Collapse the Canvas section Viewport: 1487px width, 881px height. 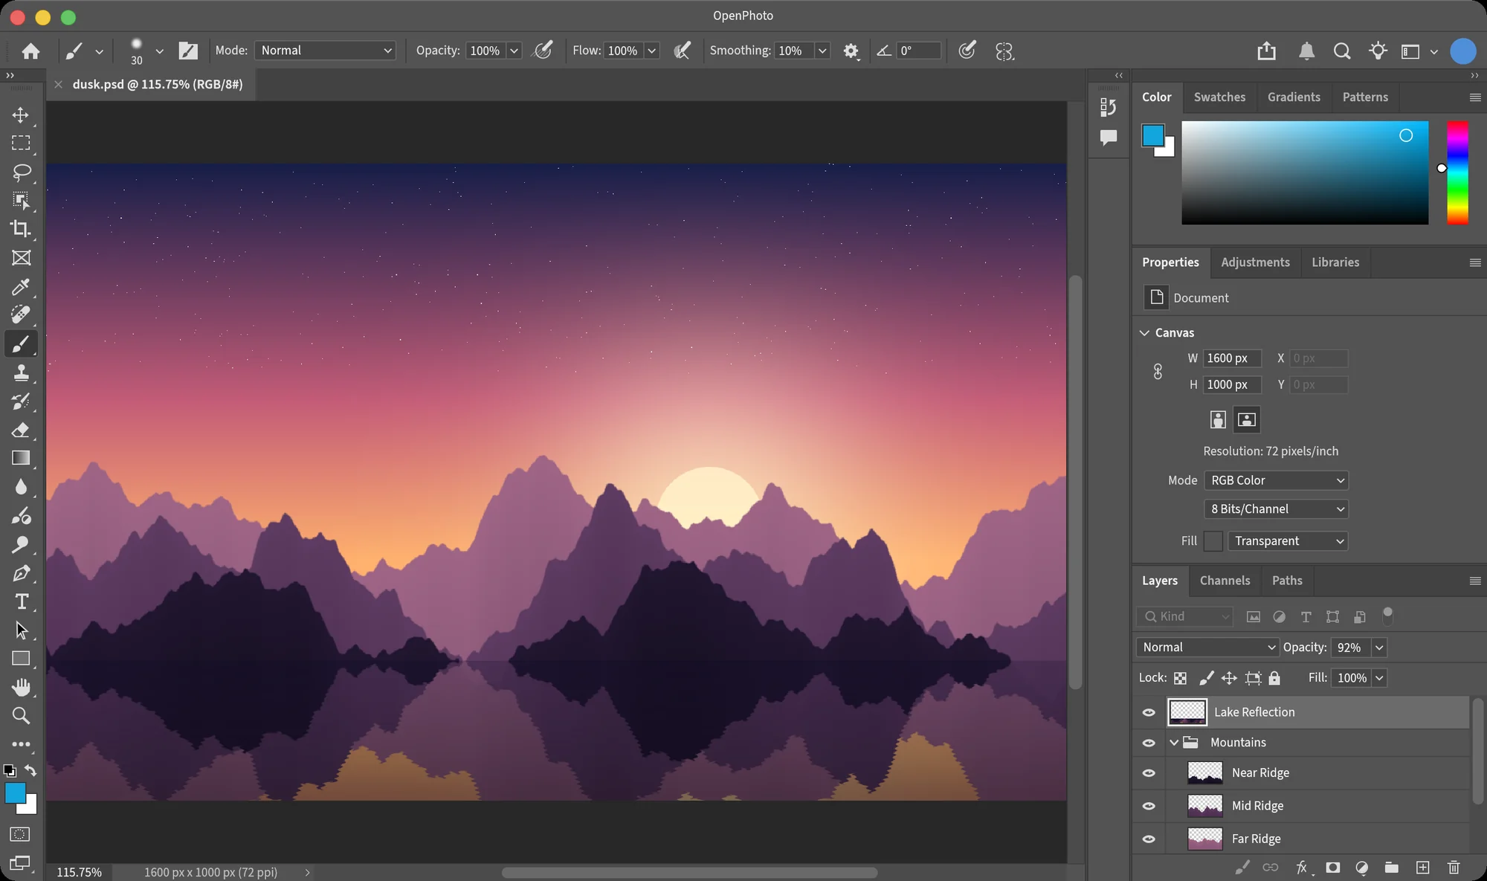[x=1144, y=333]
